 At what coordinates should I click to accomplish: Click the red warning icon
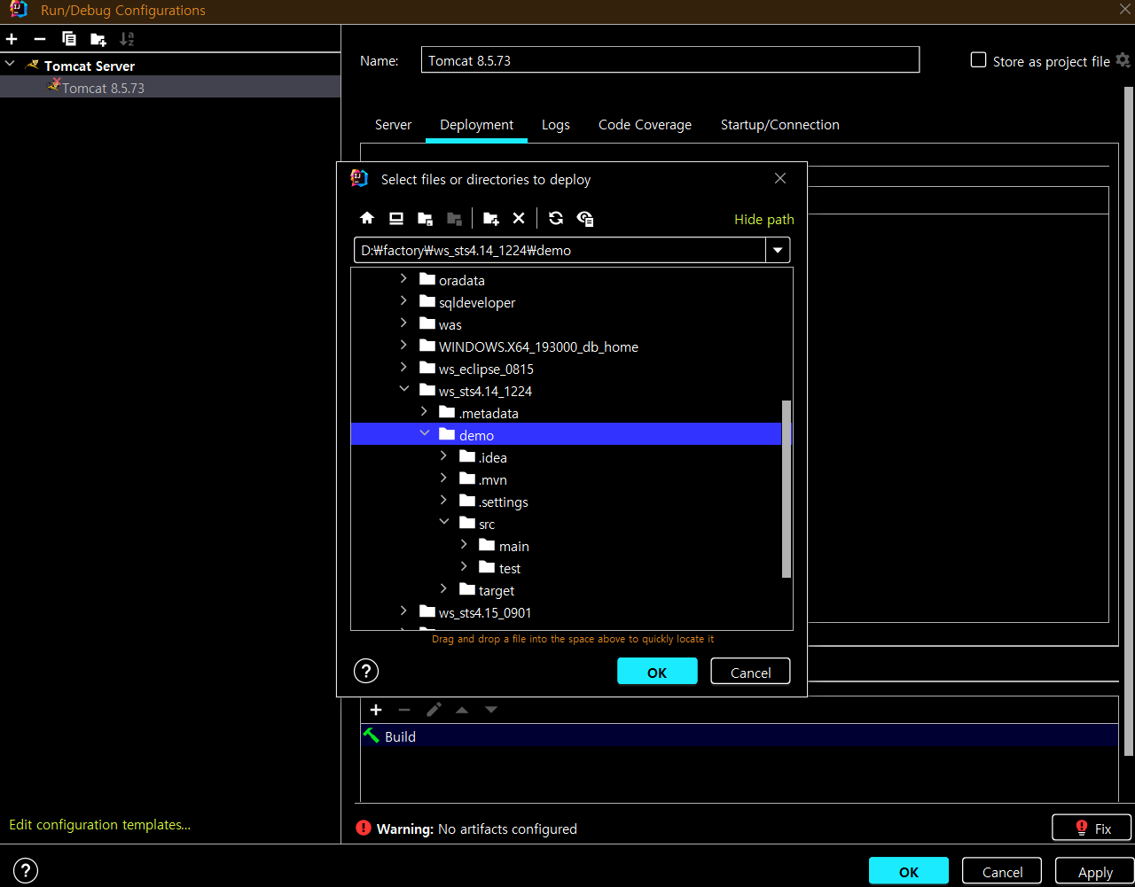(364, 829)
